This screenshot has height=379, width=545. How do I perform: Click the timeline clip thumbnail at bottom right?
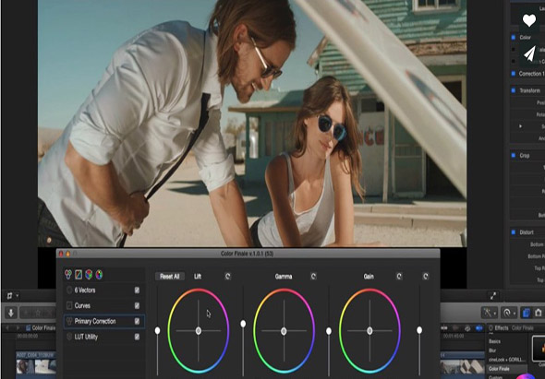coord(462,367)
